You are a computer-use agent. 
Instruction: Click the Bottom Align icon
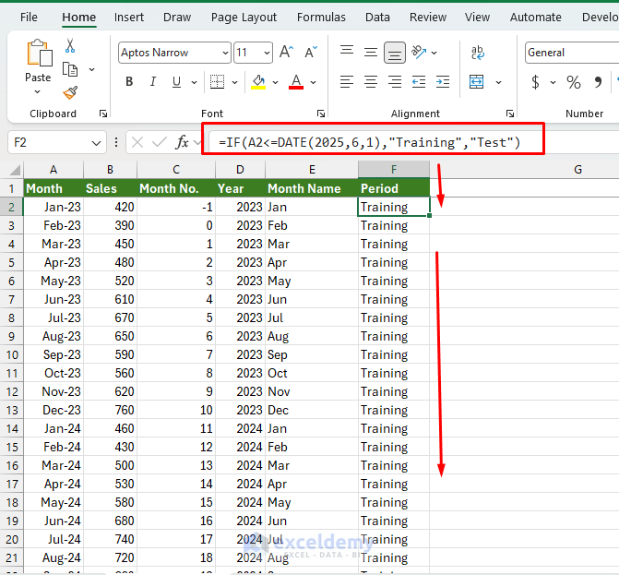click(x=395, y=53)
